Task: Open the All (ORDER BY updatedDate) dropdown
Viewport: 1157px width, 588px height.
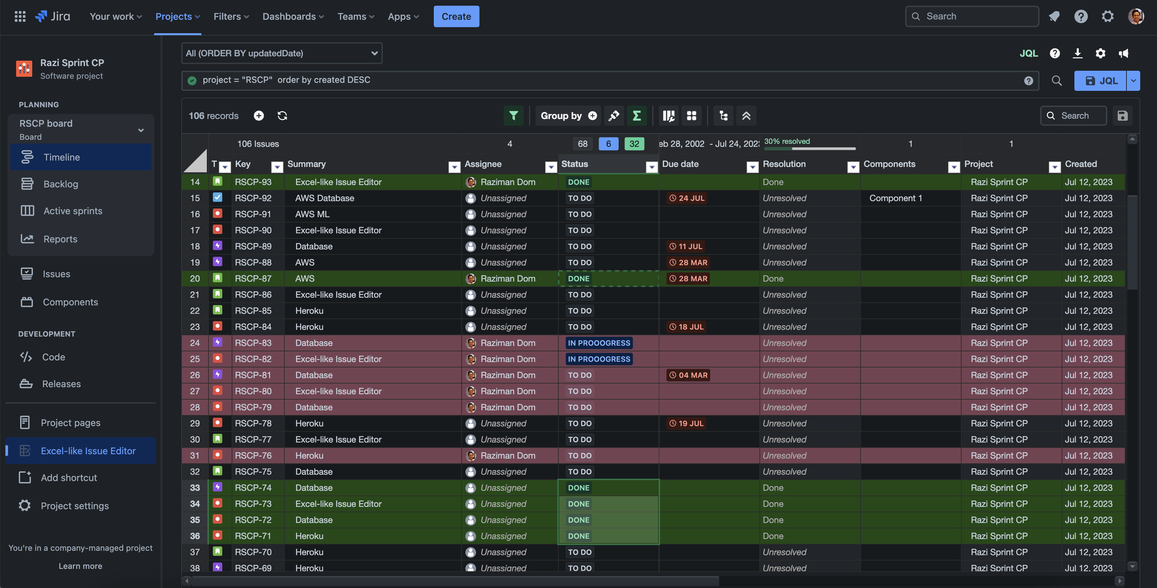Action: pyautogui.click(x=282, y=53)
